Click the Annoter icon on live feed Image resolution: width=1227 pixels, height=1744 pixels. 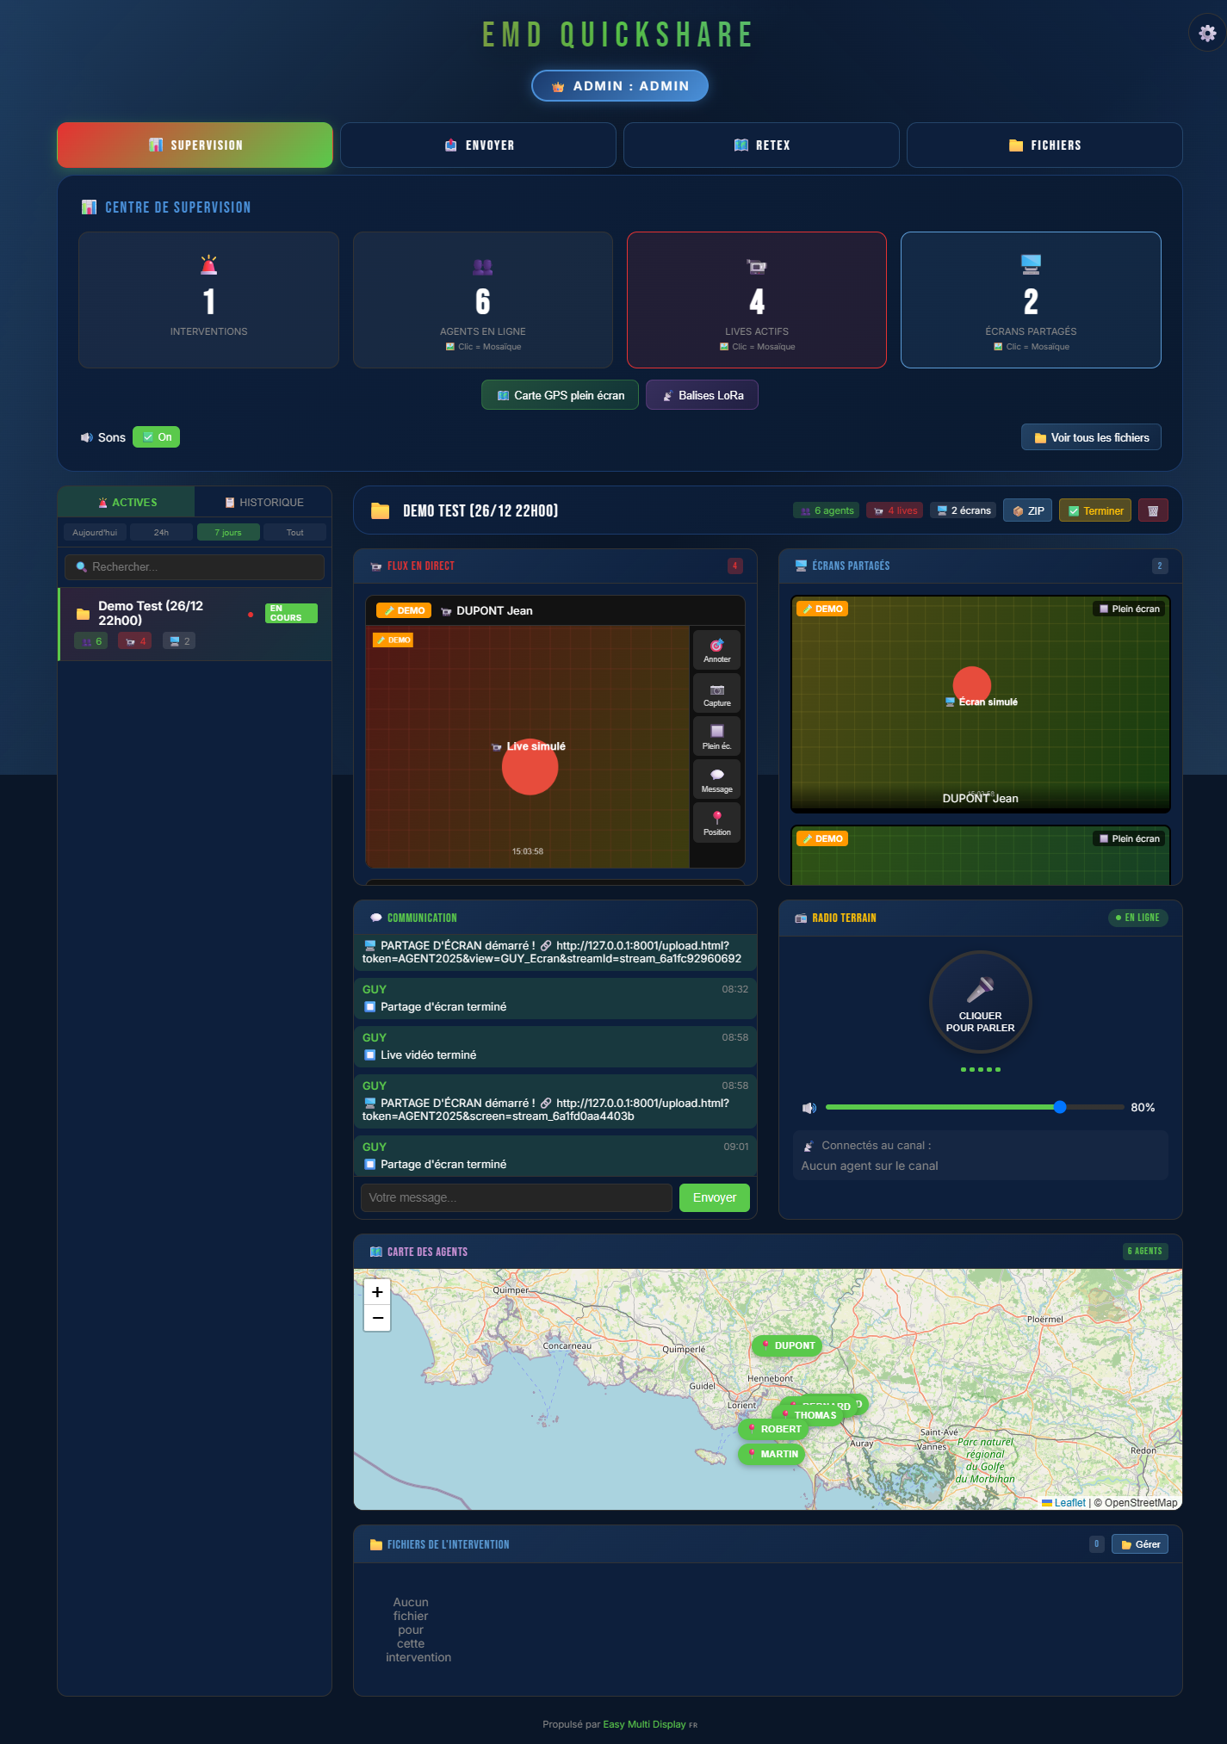(716, 650)
